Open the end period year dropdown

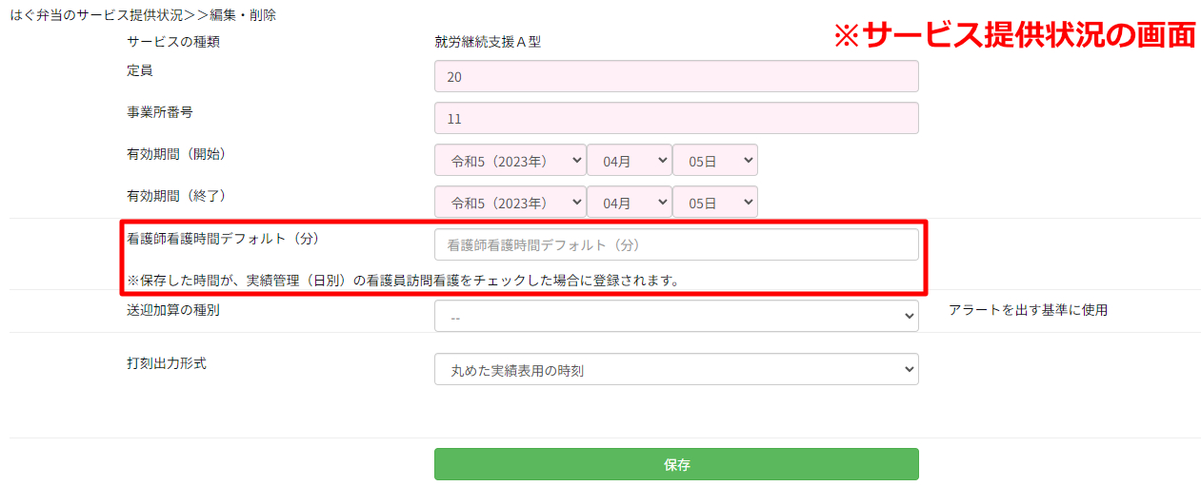[510, 203]
